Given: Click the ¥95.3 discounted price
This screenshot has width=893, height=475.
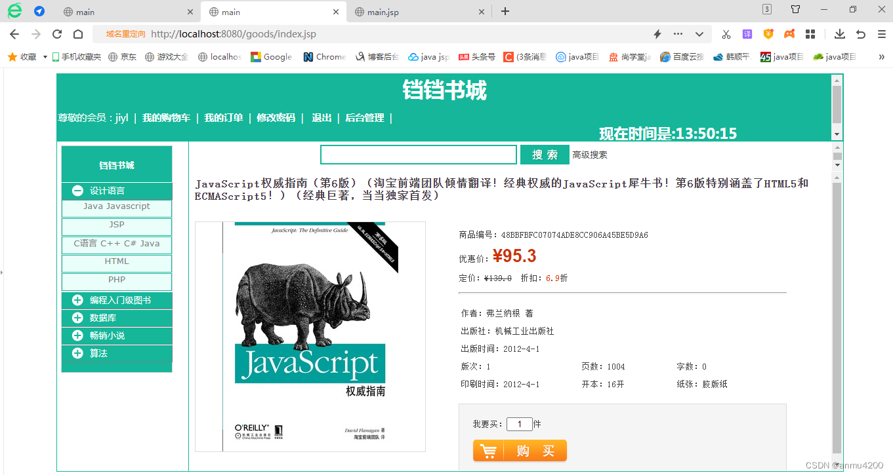Looking at the screenshot, I should [x=514, y=256].
